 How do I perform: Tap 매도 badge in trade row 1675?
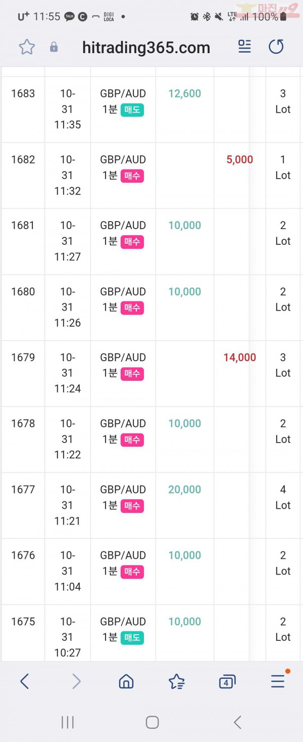[x=132, y=638]
